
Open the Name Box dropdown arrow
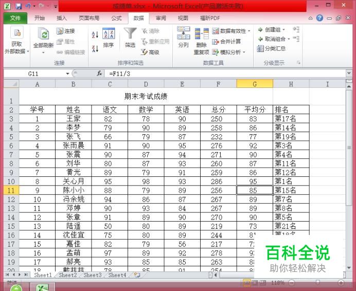(x=67, y=74)
